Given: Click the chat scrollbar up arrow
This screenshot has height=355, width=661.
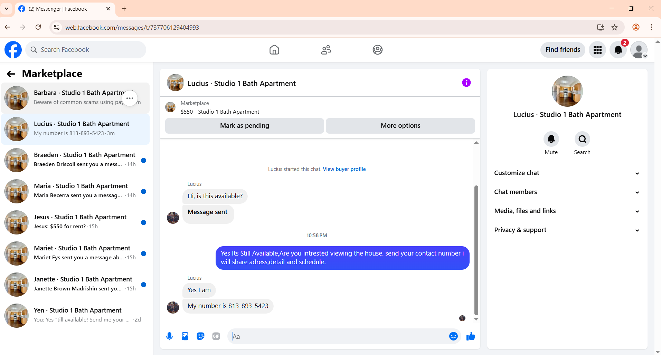Looking at the screenshot, I should (x=476, y=142).
